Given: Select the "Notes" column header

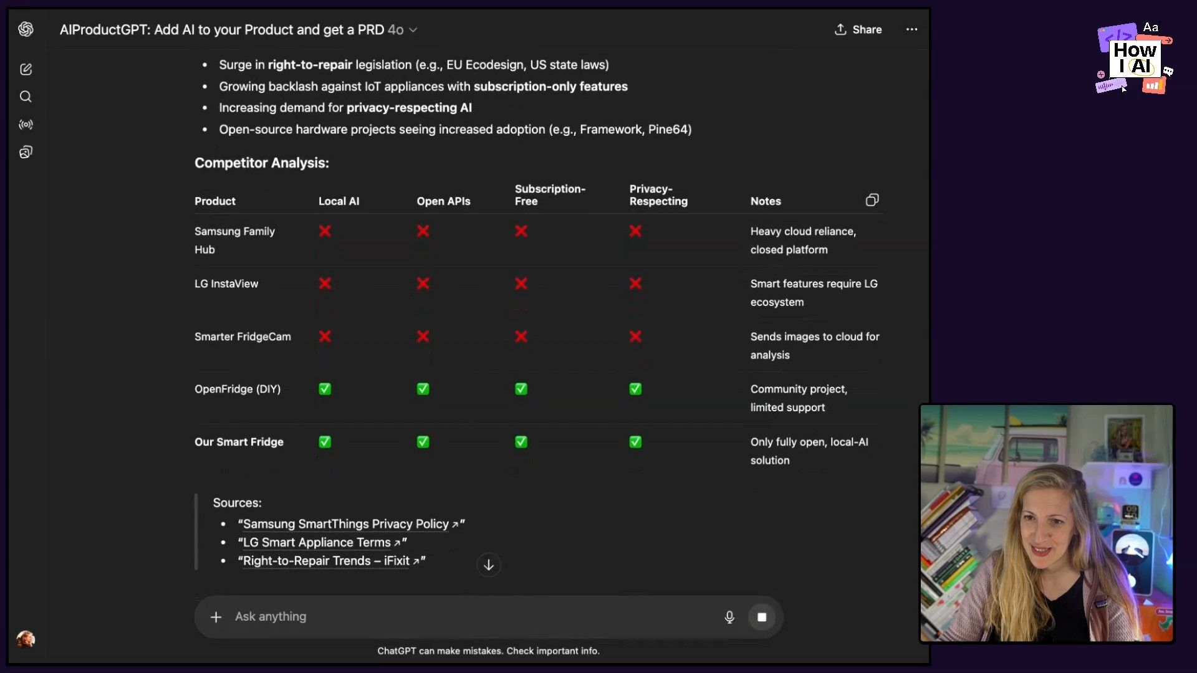Looking at the screenshot, I should point(766,201).
